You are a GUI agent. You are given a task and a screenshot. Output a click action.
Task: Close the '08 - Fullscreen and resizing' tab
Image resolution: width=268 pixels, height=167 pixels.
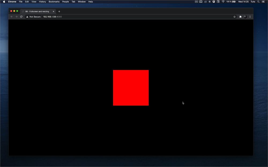coord(54,11)
